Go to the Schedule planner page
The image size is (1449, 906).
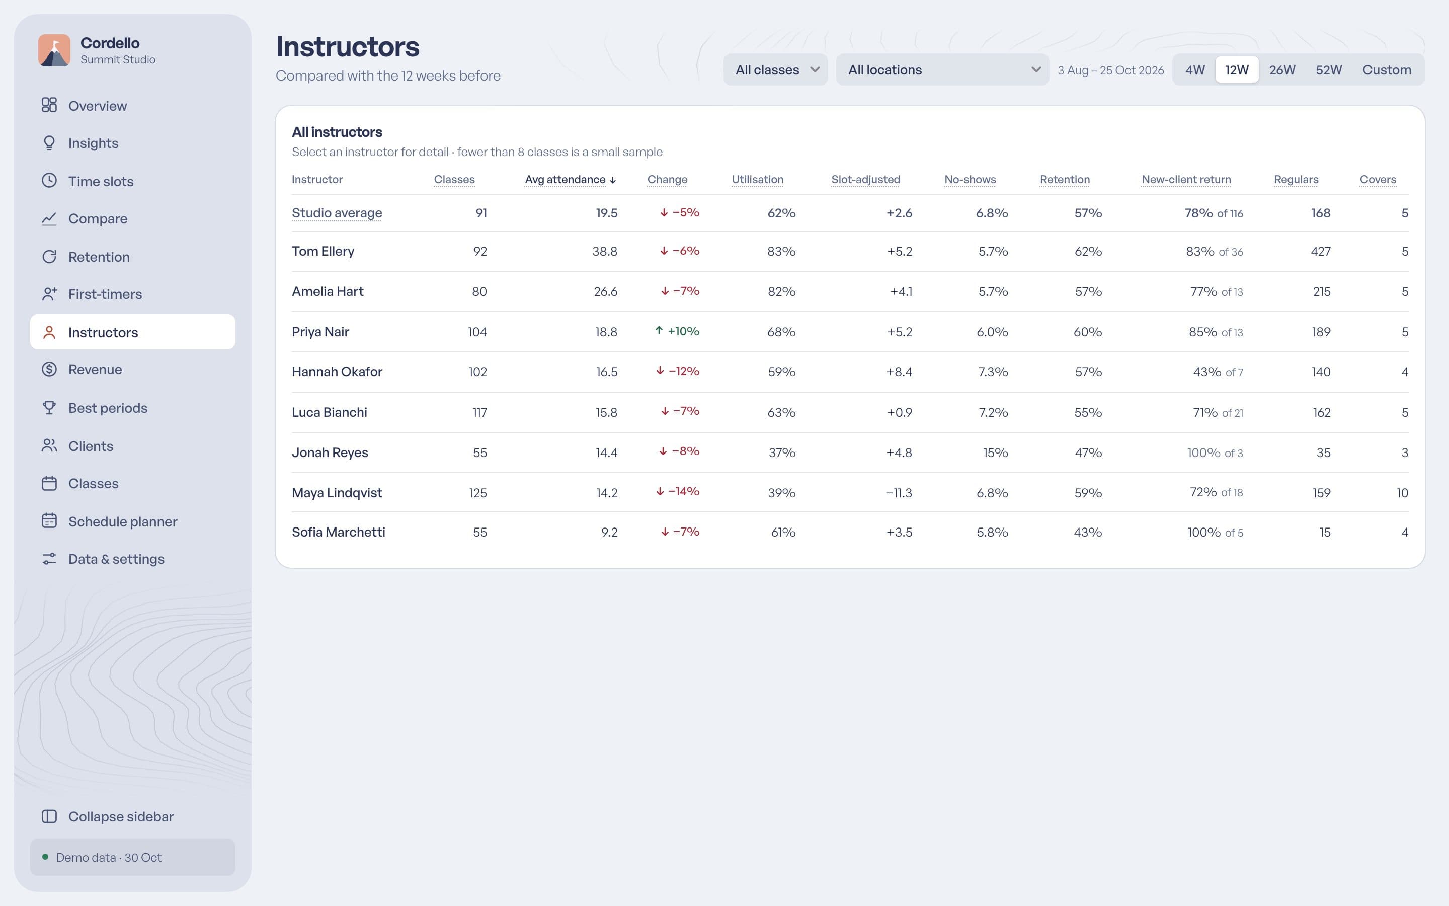tap(132, 521)
